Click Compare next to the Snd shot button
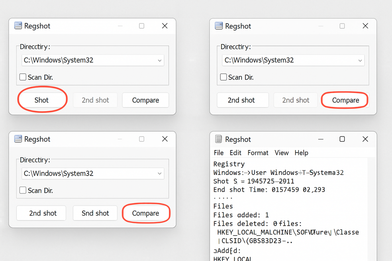 [145, 213]
